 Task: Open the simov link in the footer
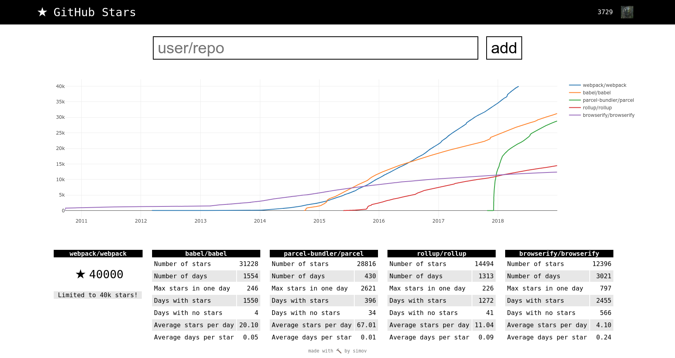point(360,351)
